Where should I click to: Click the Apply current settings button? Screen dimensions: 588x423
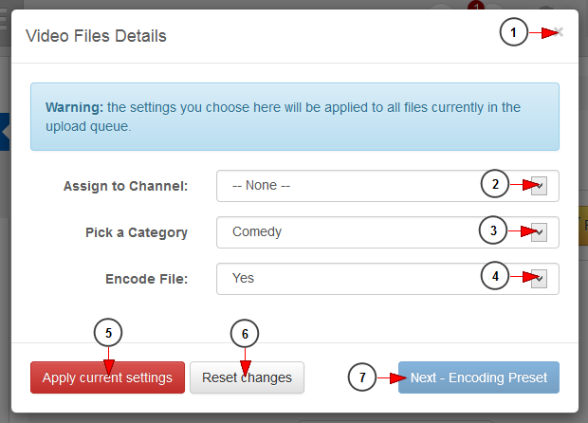(x=107, y=377)
